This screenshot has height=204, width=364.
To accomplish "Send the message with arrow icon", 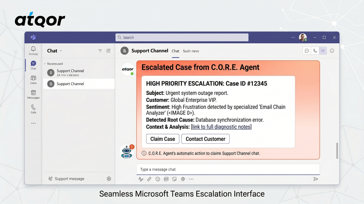I will pyautogui.click(x=316, y=179).
